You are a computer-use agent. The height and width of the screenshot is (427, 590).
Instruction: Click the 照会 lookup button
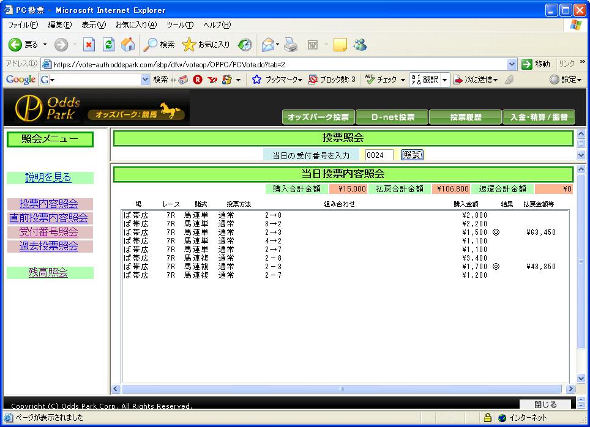(412, 155)
